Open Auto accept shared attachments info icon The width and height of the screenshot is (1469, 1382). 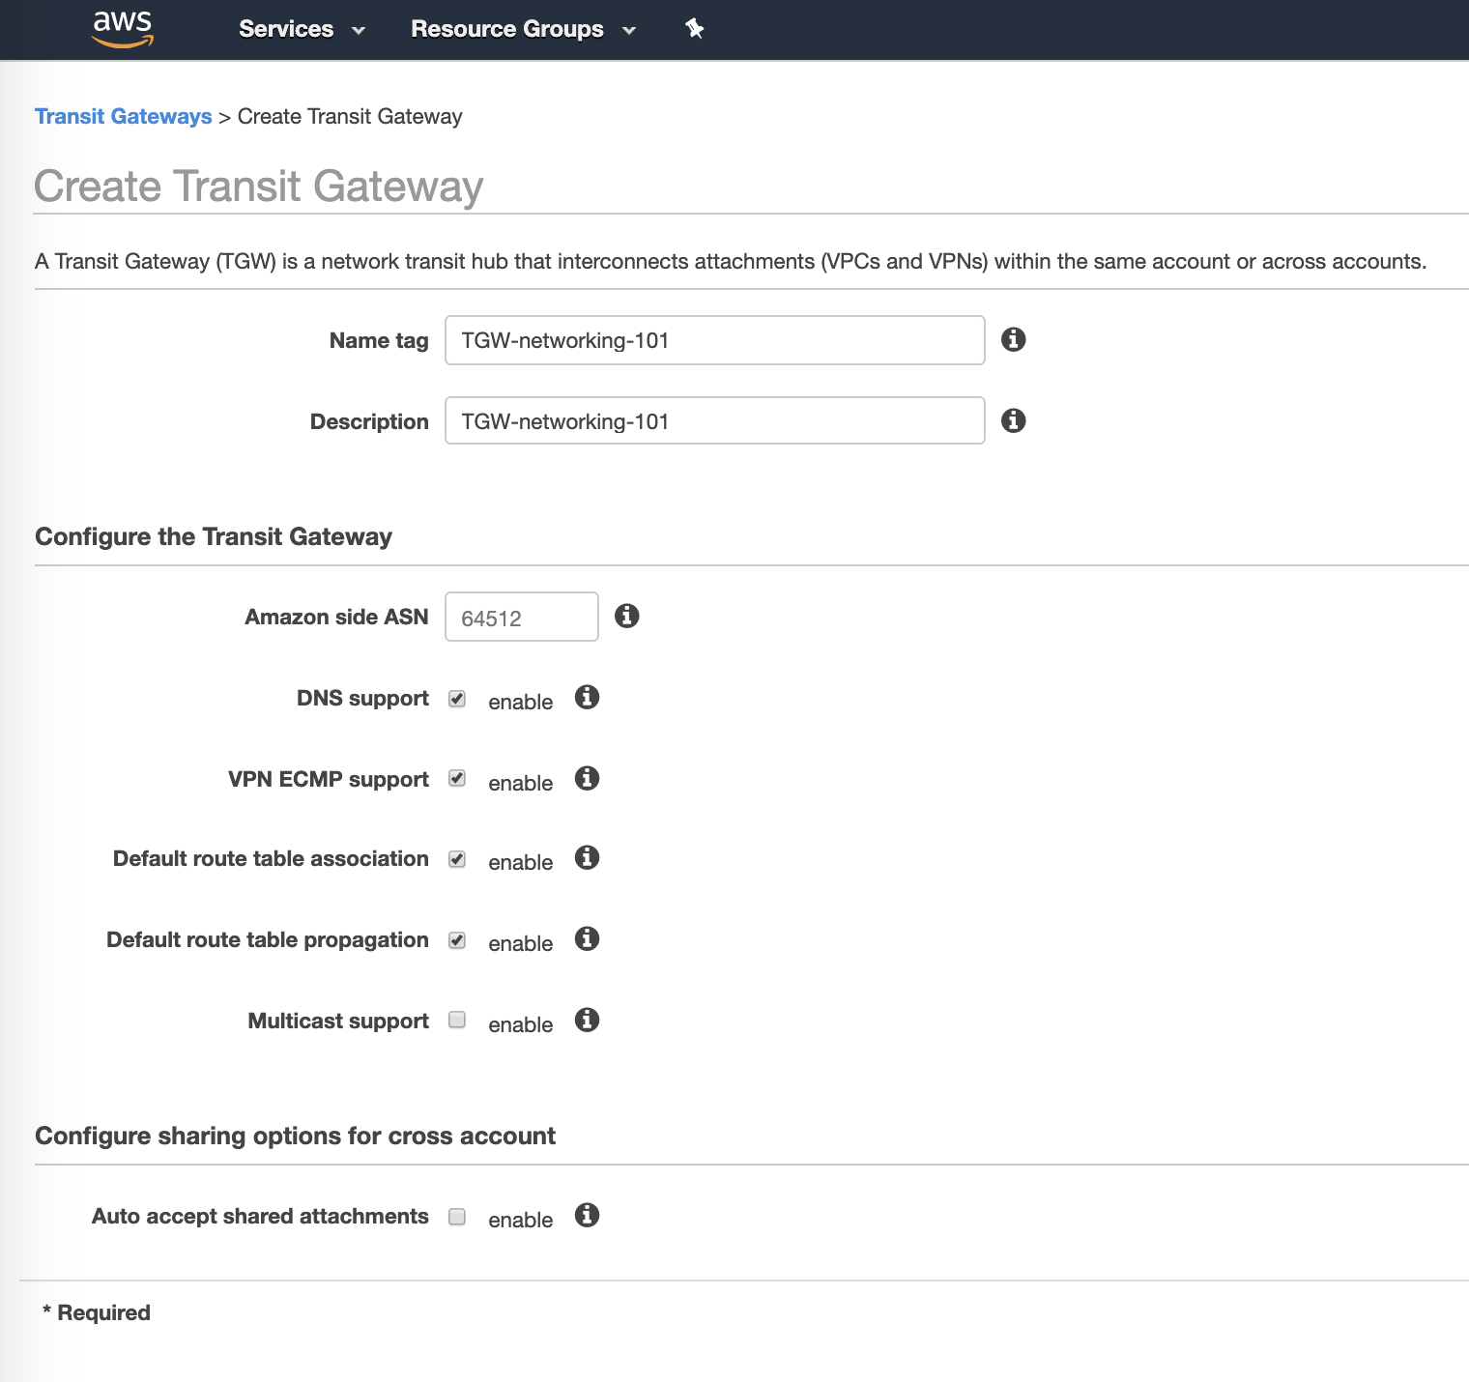tap(587, 1215)
